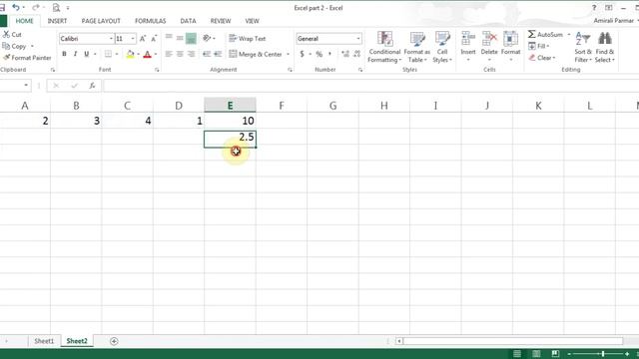This screenshot has height=359, width=639.
Task: Toggle Align Right horizontal alignment
Action: point(191,54)
